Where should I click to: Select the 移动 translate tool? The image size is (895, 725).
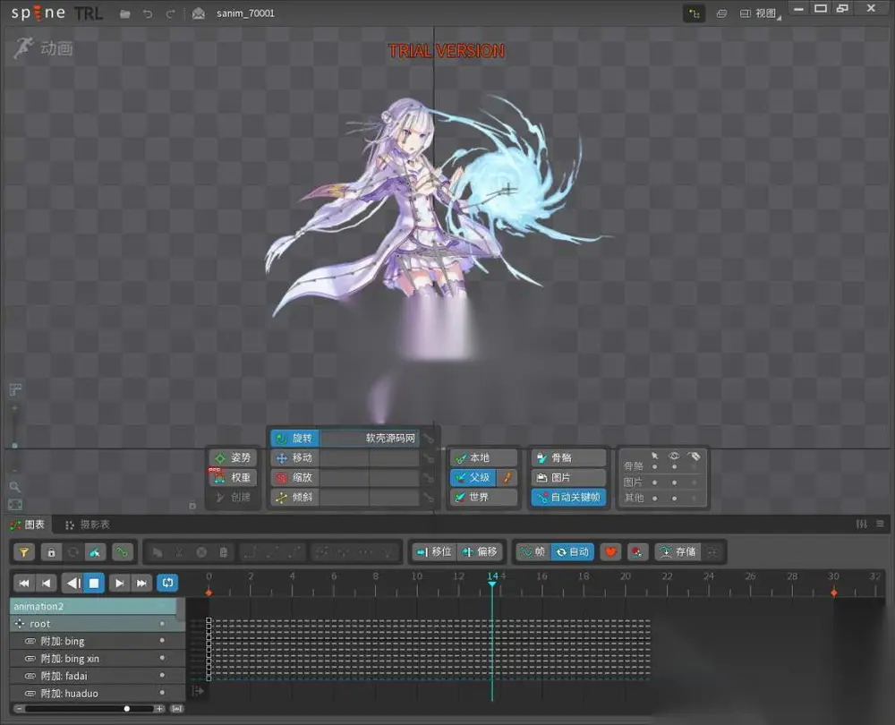click(x=294, y=458)
